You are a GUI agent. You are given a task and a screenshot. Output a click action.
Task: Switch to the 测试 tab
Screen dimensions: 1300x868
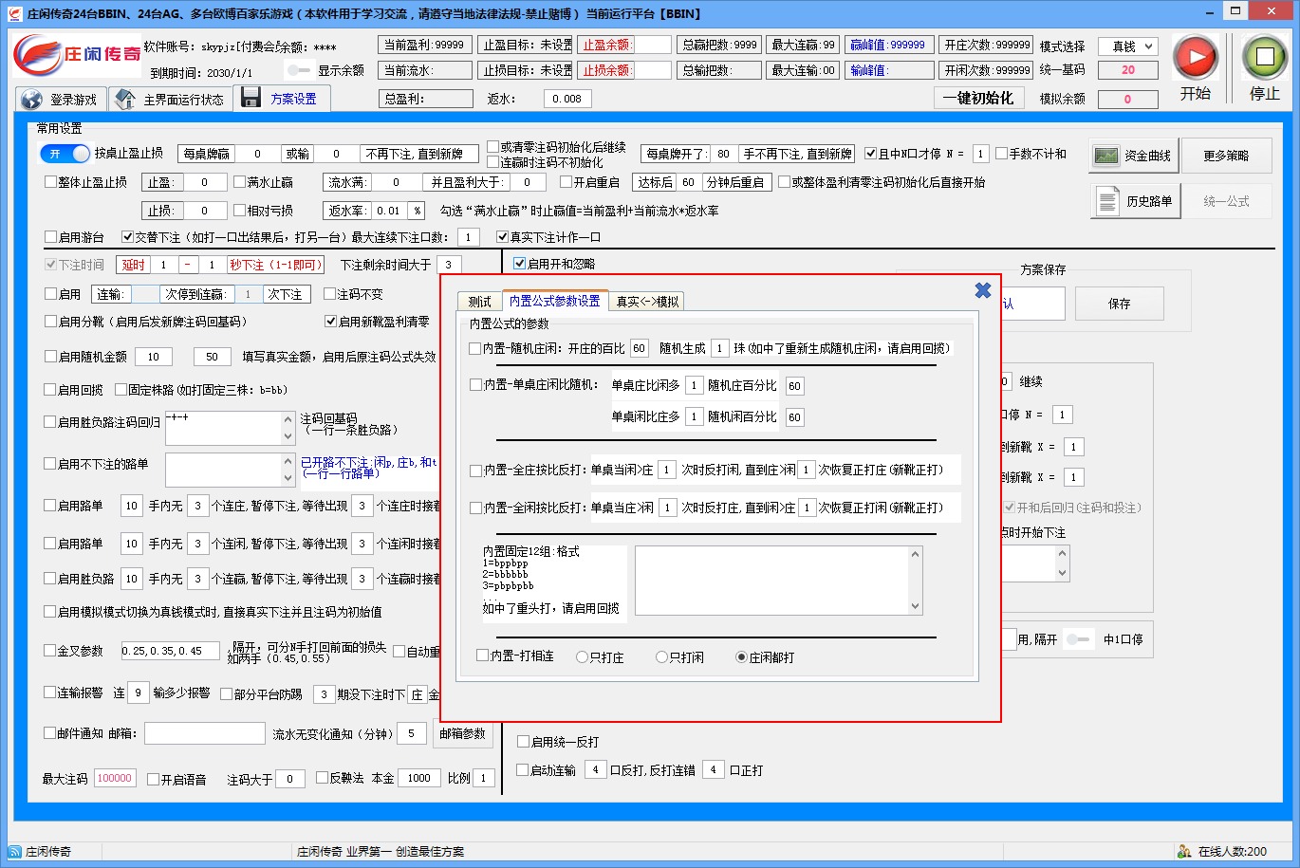click(x=480, y=302)
